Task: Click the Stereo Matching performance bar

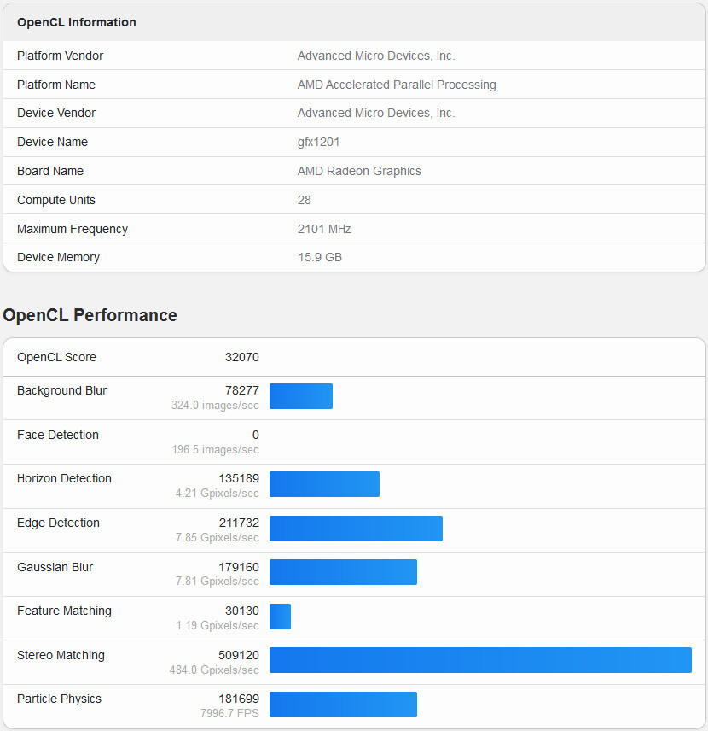Action: coord(480,660)
